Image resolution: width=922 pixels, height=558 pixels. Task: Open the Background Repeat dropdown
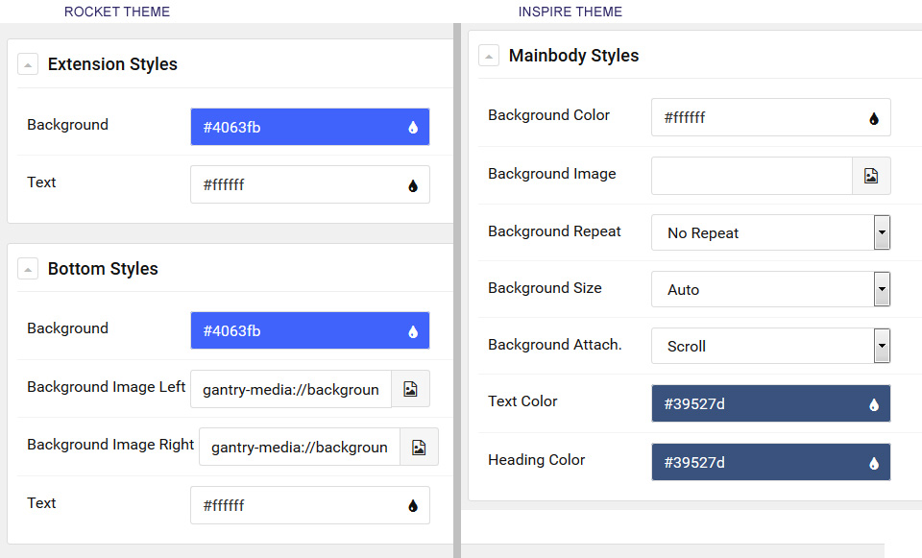tap(882, 232)
